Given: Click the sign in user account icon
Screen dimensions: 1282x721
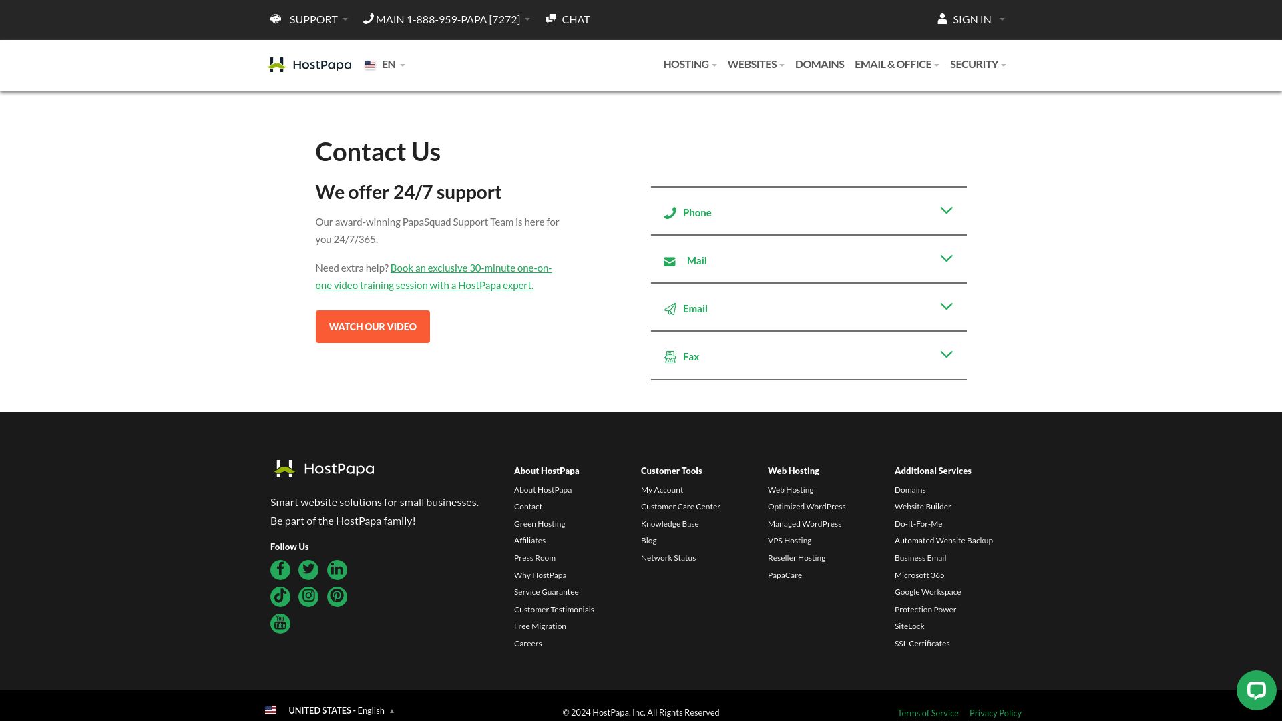Looking at the screenshot, I should click(x=942, y=19).
